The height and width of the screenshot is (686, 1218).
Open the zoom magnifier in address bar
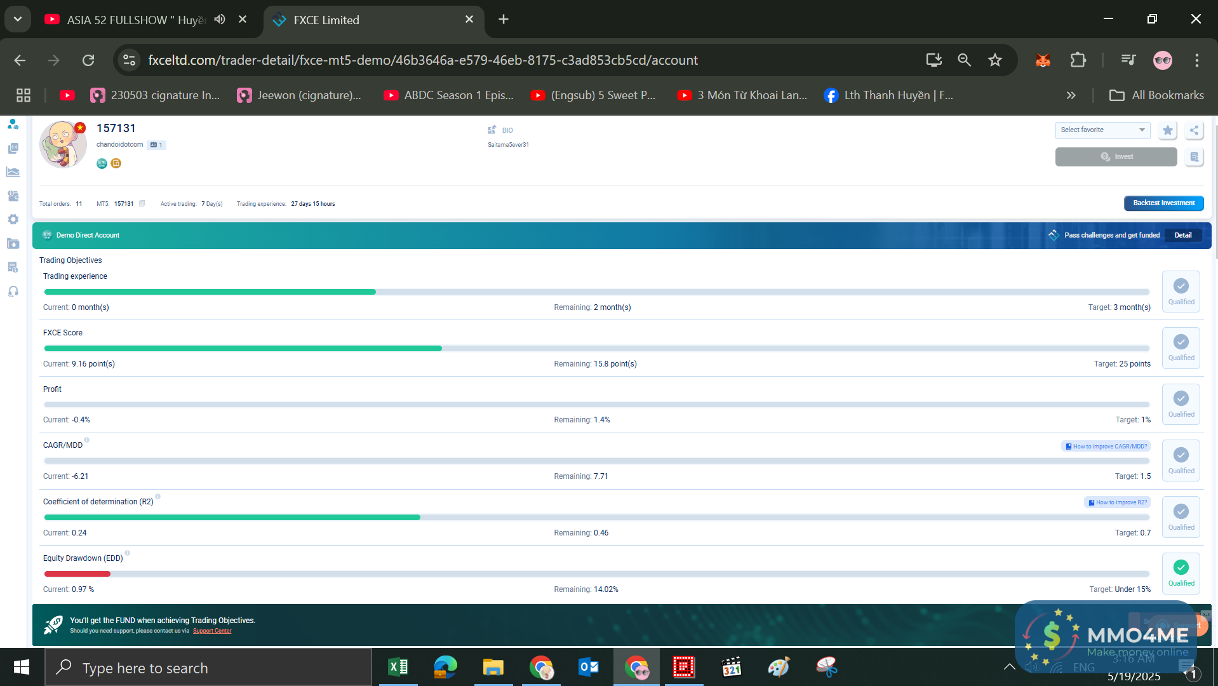[964, 60]
